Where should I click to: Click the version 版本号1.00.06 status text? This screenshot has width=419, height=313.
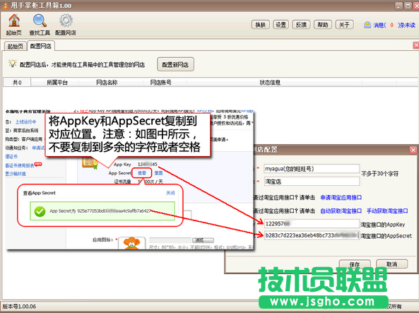[x=19, y=307]
